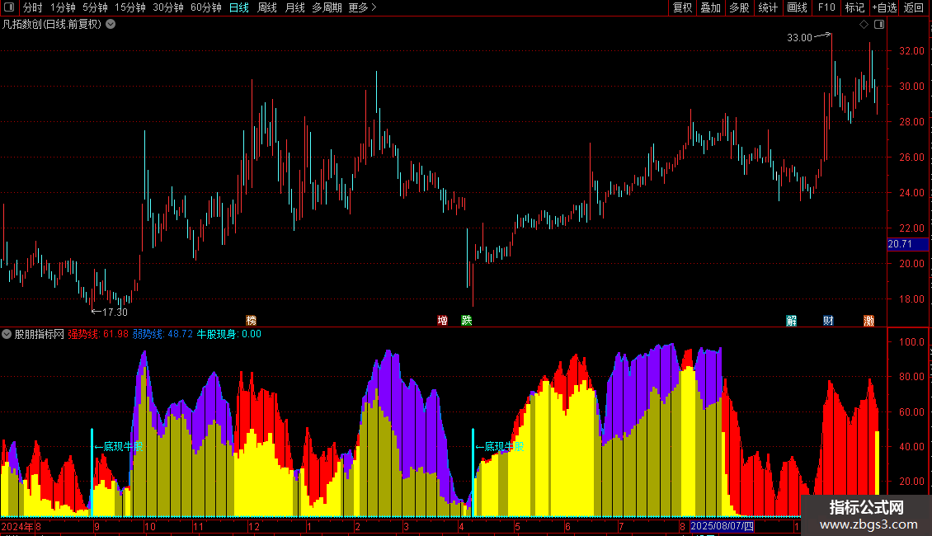Activate the 画线 drawing tool
Image resolution: width=932 pixels, height=536 pixels.
click(797, 7)
